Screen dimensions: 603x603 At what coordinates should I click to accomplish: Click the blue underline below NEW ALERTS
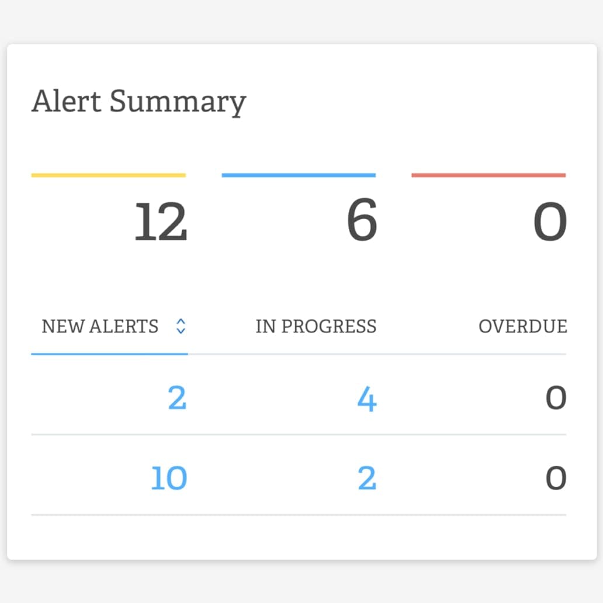click(x=109, y=354)
